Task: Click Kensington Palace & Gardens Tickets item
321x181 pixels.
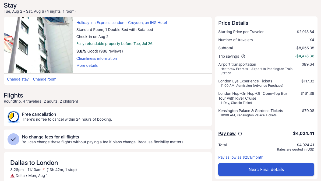Action: [266, 113]
